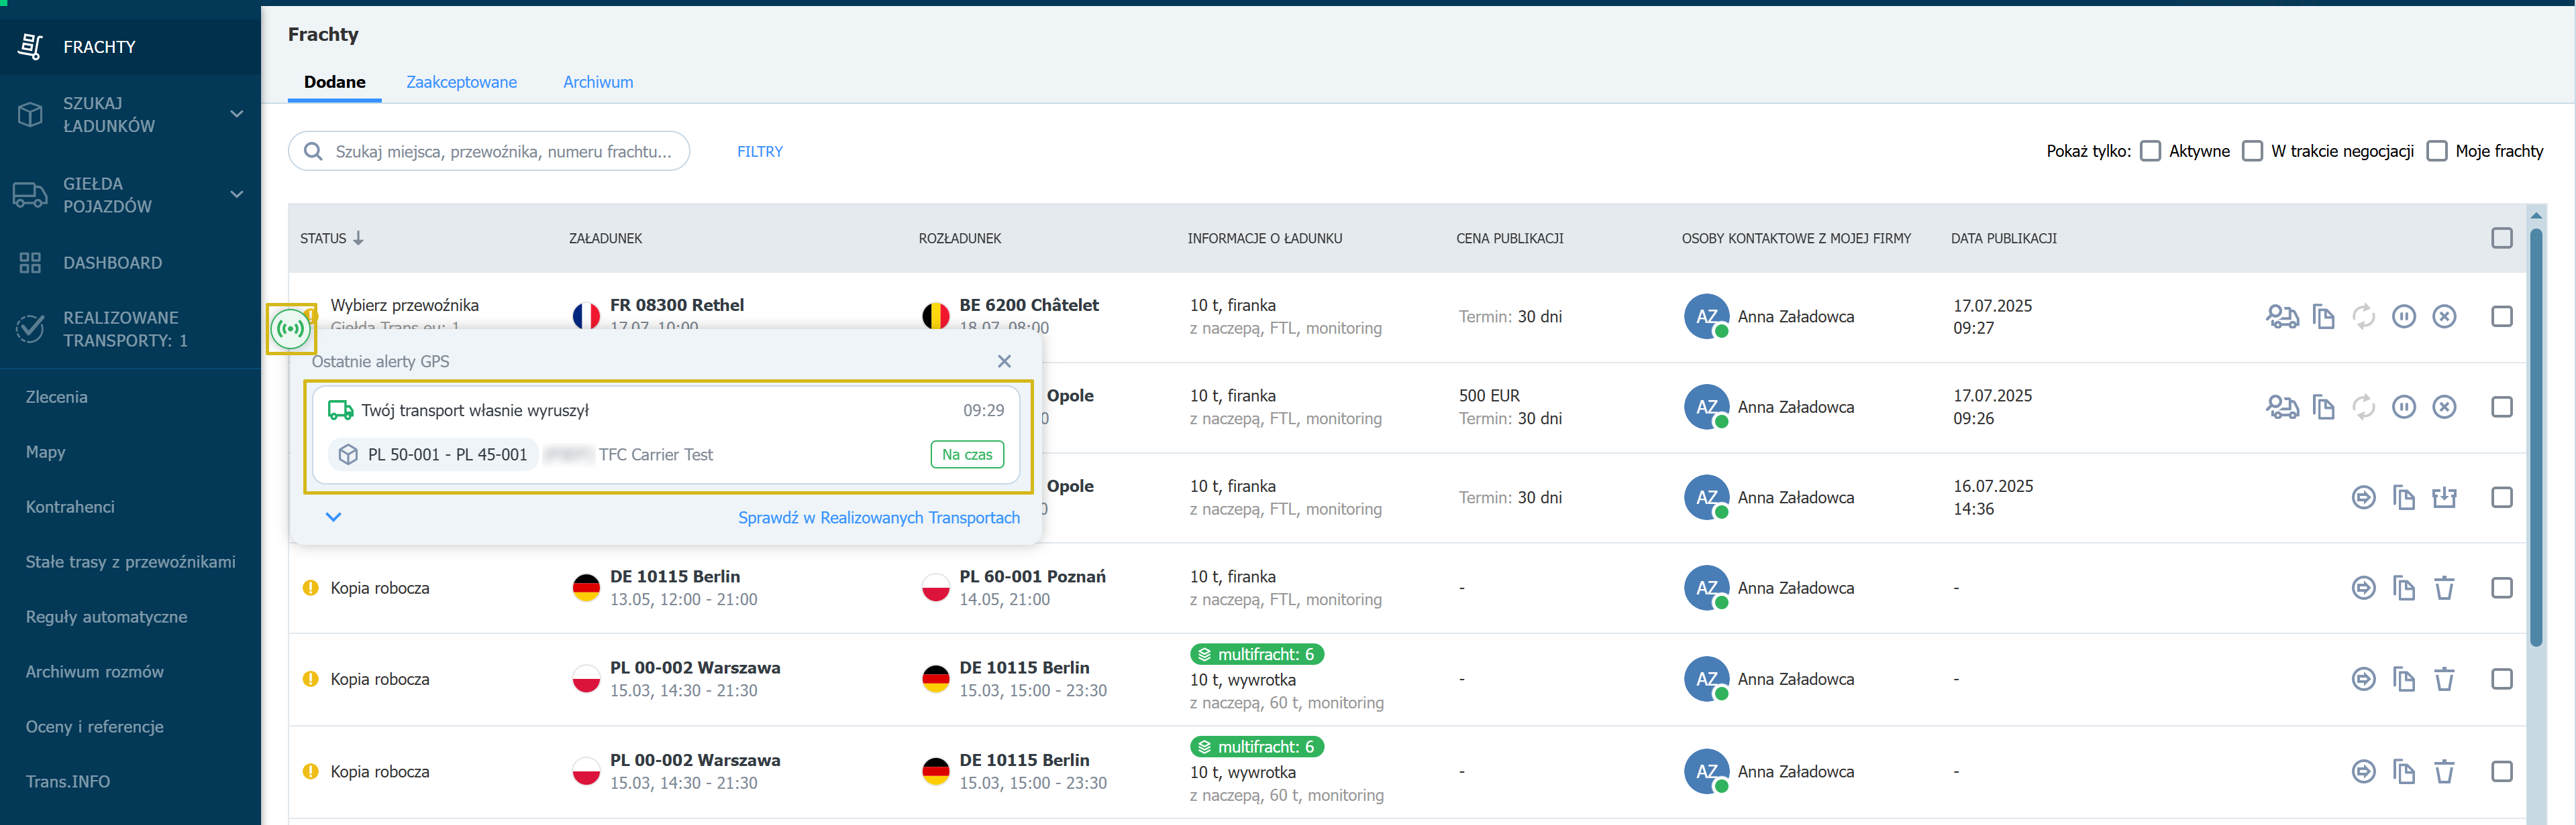Click the package icon next to PL 50-001
This screenshot has height=825, width=2576.
click(x=348, y=454)
